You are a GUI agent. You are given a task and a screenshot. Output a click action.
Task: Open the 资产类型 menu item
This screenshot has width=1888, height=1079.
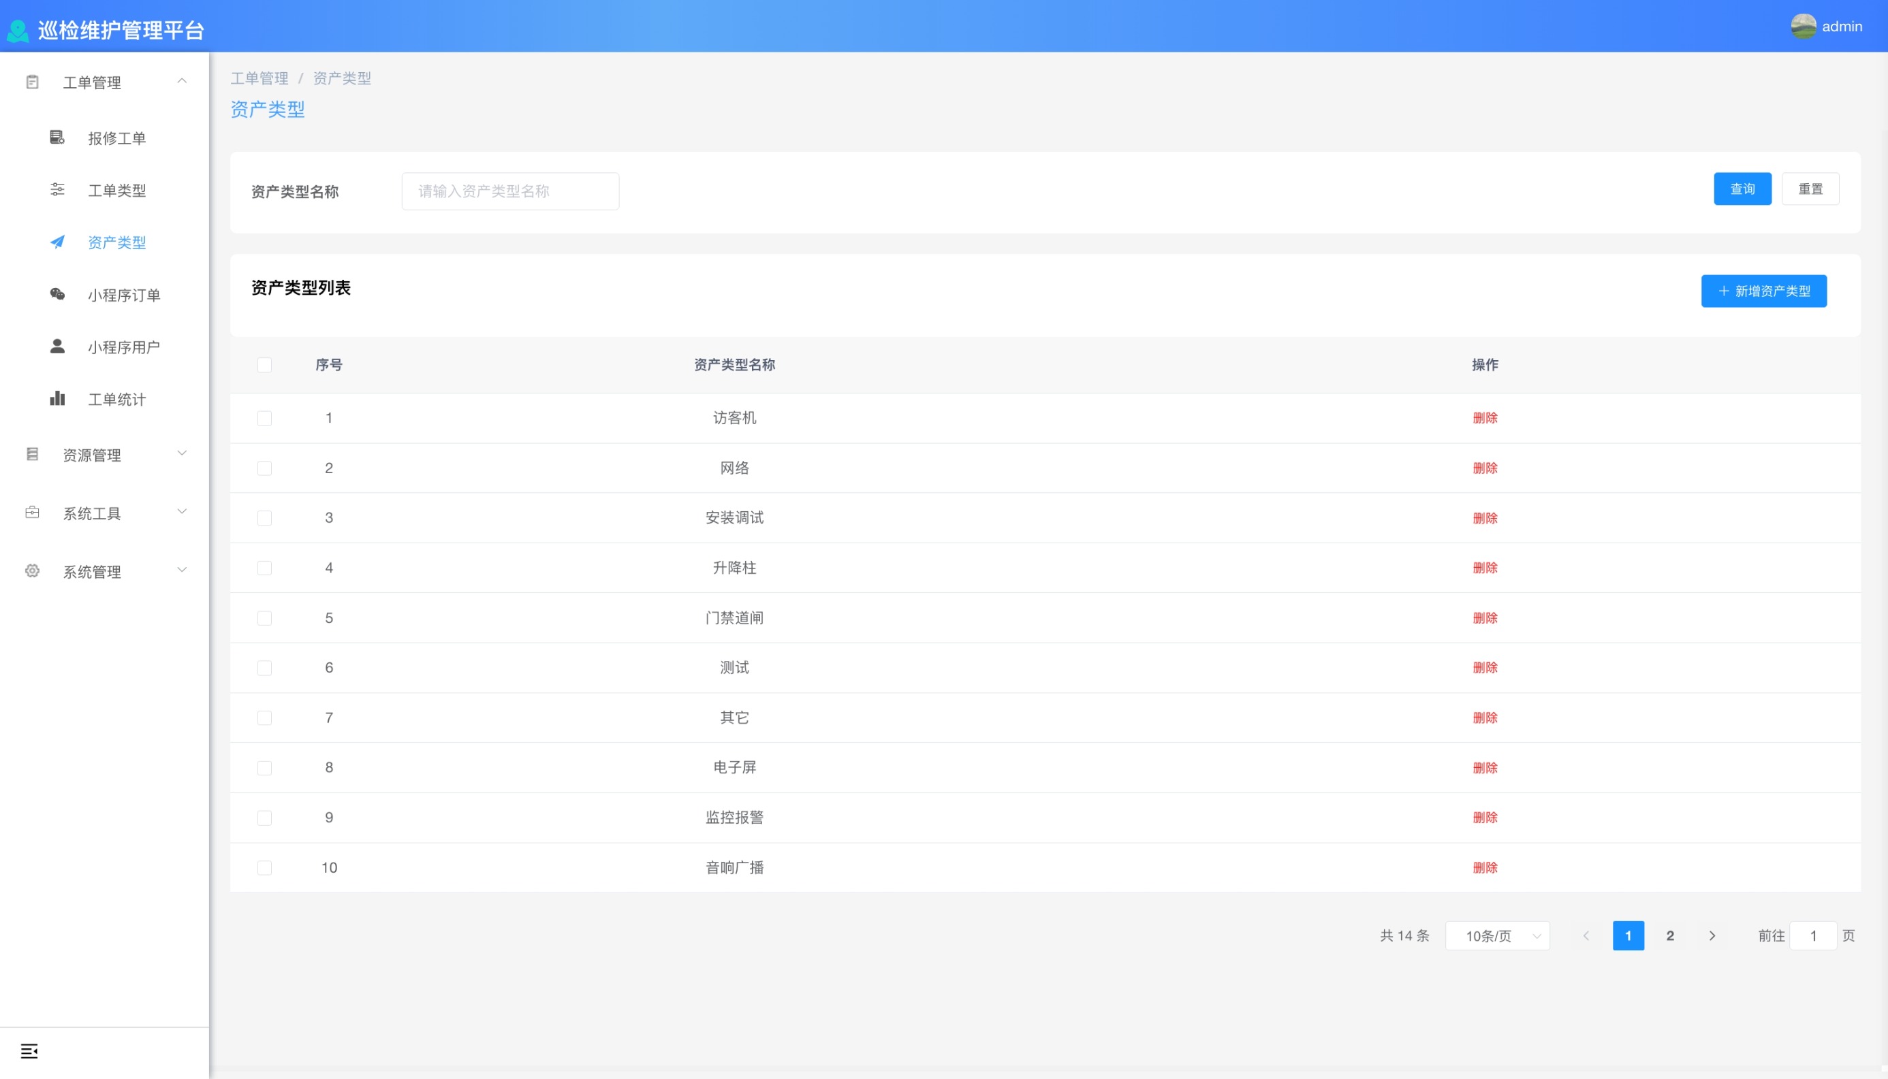(x=116, y=242)
